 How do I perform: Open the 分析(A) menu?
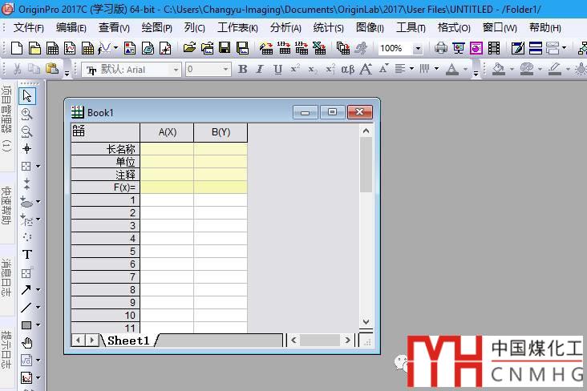click(x=285, y=28)
